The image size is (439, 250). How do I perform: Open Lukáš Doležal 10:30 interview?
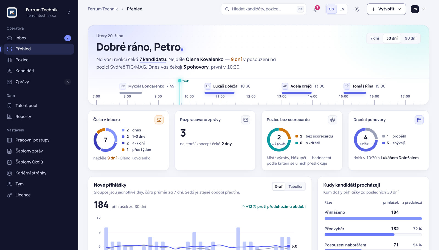[227, 86]
